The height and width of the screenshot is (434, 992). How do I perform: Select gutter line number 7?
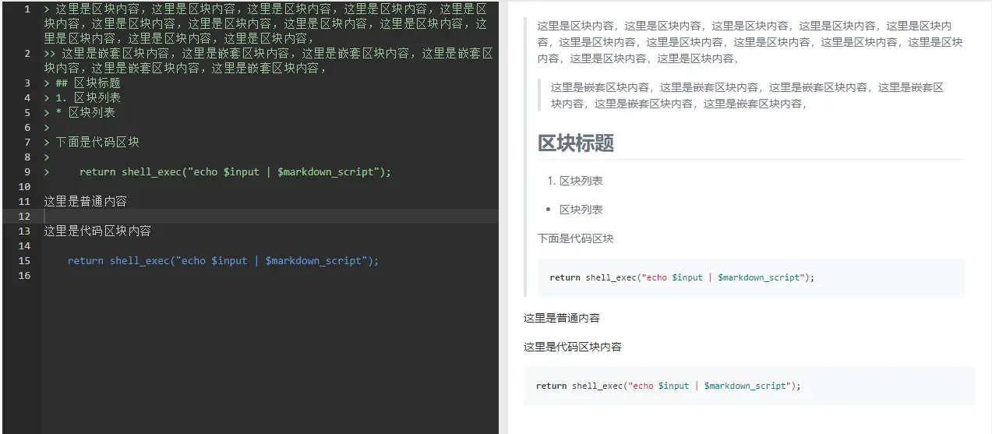coord(27,142)
